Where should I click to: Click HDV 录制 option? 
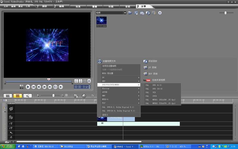pyautogui.click(x=151, y=74)
